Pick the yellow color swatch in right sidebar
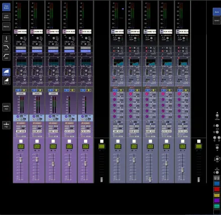Image resolution: width=221 pixels, height=215 pixels. [217, 195]
